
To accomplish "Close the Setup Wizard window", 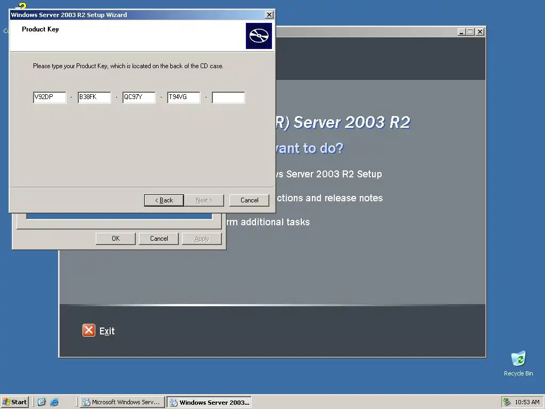I will (269, 14).
